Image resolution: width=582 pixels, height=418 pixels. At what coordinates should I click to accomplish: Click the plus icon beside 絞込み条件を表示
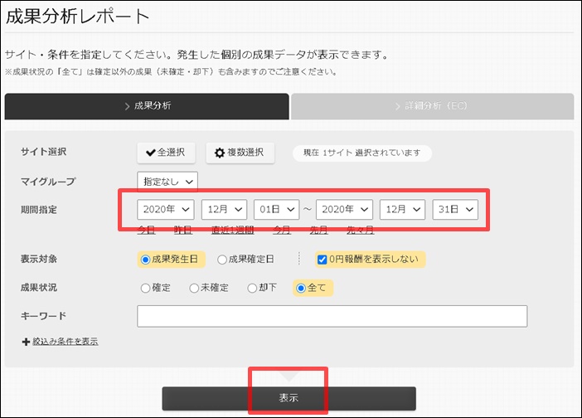coord(26,342)
